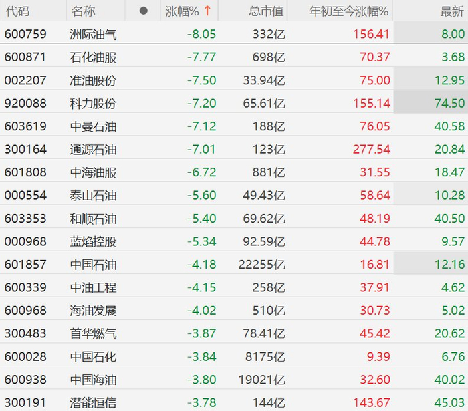Click the 22255亿 market cap value
468x411 pixels.
tap(262, 265)
